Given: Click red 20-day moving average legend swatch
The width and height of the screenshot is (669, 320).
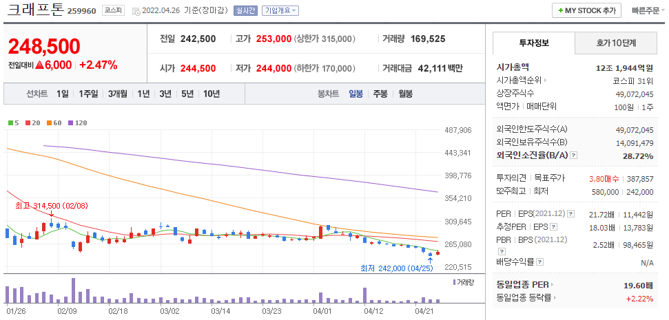Looking at the screenshot, I should [28, 123].
